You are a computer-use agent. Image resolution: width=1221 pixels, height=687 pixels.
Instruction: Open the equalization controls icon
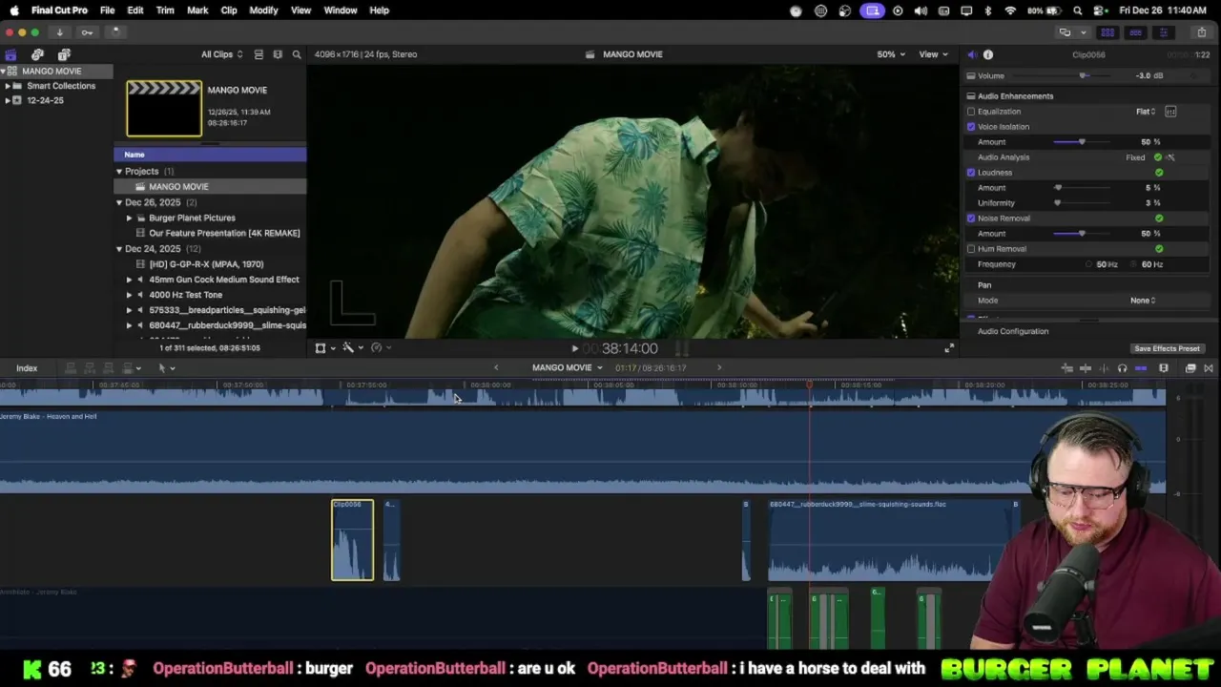1170,112
